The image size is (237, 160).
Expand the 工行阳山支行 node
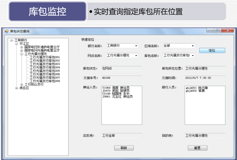22,85
